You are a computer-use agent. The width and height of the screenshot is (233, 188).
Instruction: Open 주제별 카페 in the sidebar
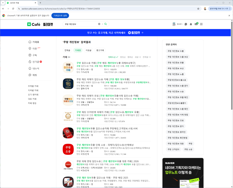33,86
